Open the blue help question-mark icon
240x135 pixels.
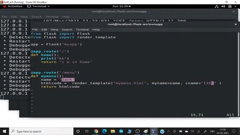pos(162,131)
